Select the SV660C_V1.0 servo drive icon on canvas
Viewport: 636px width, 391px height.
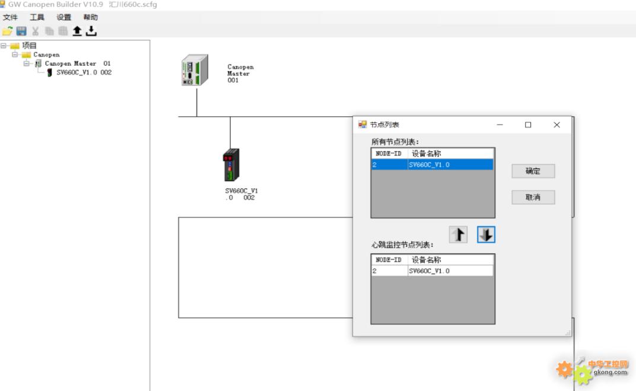(x=231, y=165)
